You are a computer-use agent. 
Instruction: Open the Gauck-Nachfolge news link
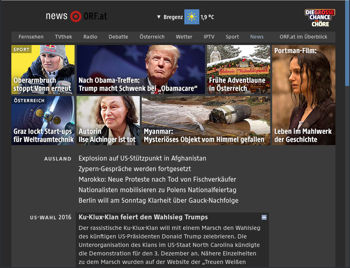158,200
